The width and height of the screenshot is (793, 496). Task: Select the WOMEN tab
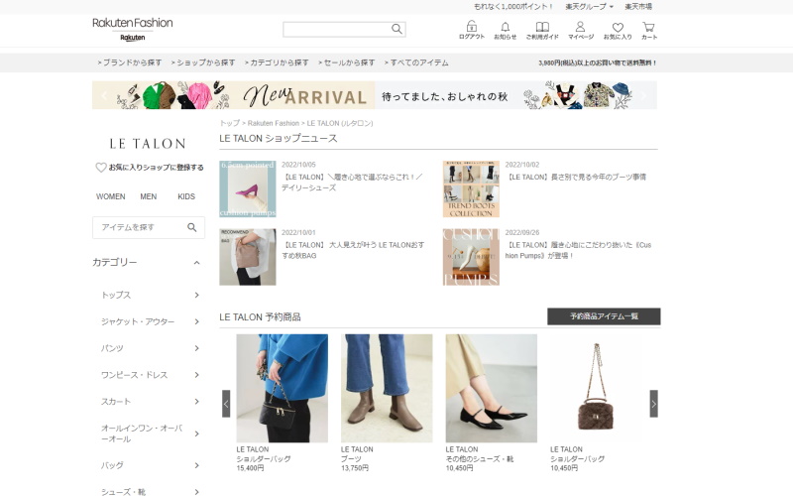(110, 196)
